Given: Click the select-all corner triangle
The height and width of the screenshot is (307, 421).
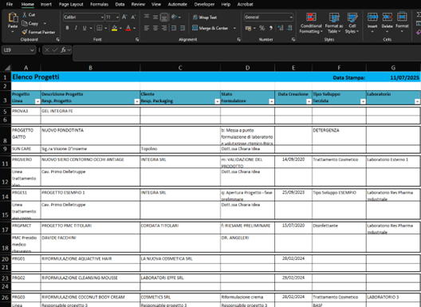Looking at the screenshot, I should coord(7,68).
